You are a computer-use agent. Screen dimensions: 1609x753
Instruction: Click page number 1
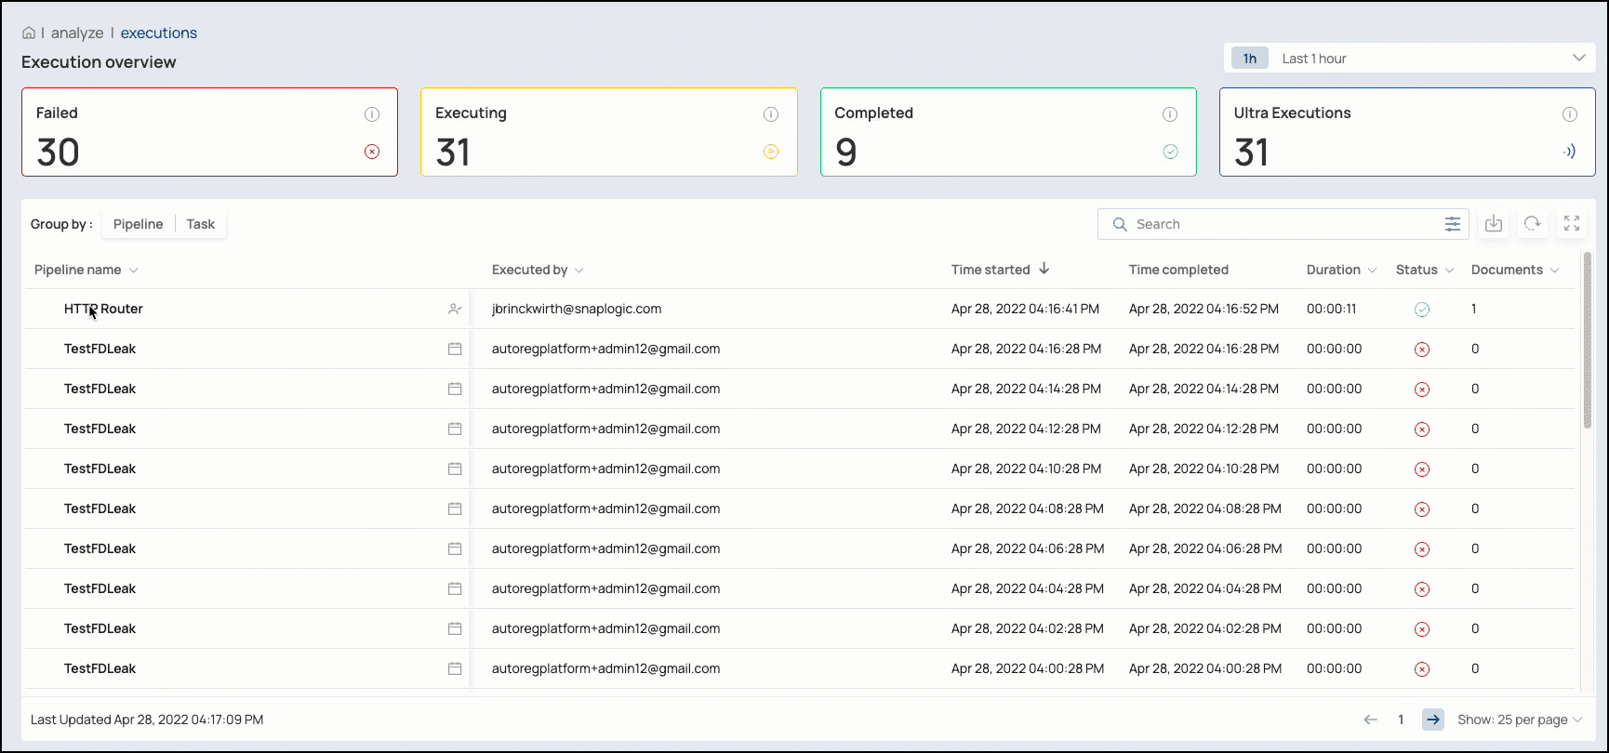(x=1401, y=720)
